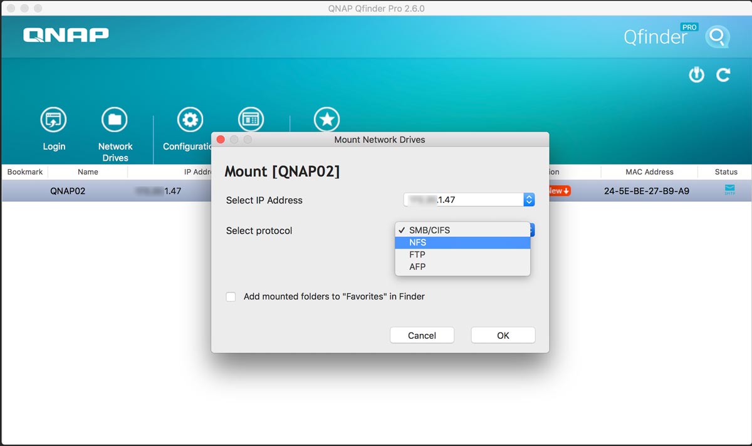Click the Qfinder Pro magnifier search icon
This screenshot has width=752, height=446.
[717, 37]
